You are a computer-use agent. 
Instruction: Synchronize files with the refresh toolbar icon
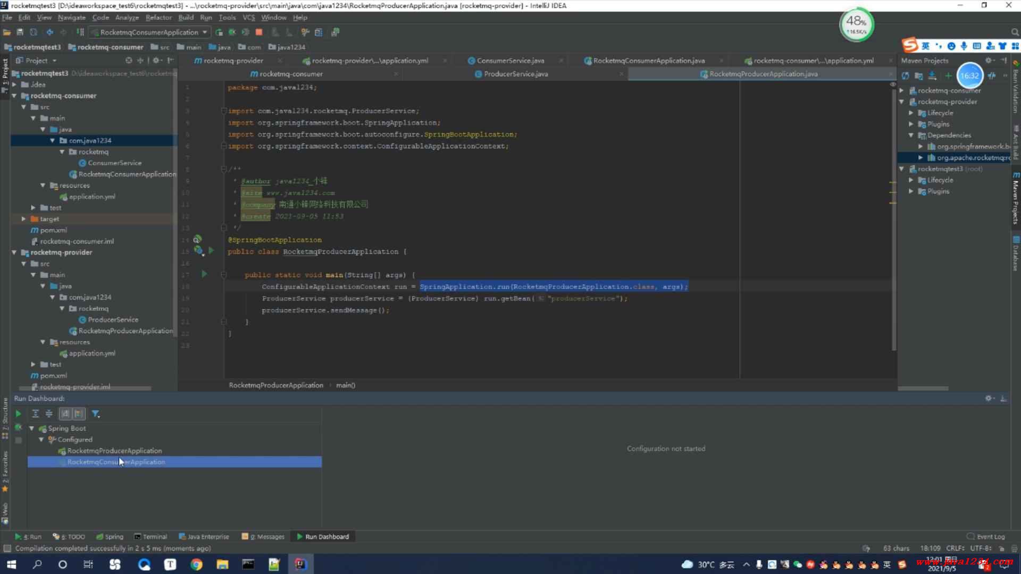point(34,32)
